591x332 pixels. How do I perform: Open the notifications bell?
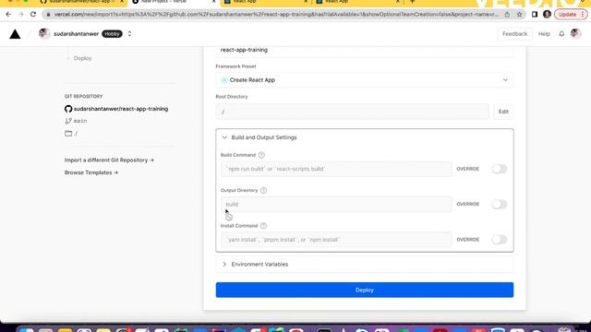pyautogui.click(x=561, y=34)
